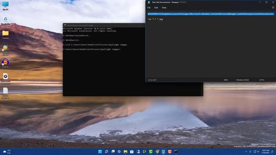
Task: Maximize the Notepad window
Action: click(267, 2)
